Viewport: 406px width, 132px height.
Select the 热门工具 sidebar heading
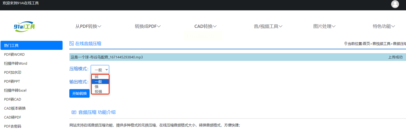point(32,45)
